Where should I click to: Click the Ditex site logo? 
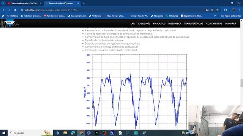9,23
